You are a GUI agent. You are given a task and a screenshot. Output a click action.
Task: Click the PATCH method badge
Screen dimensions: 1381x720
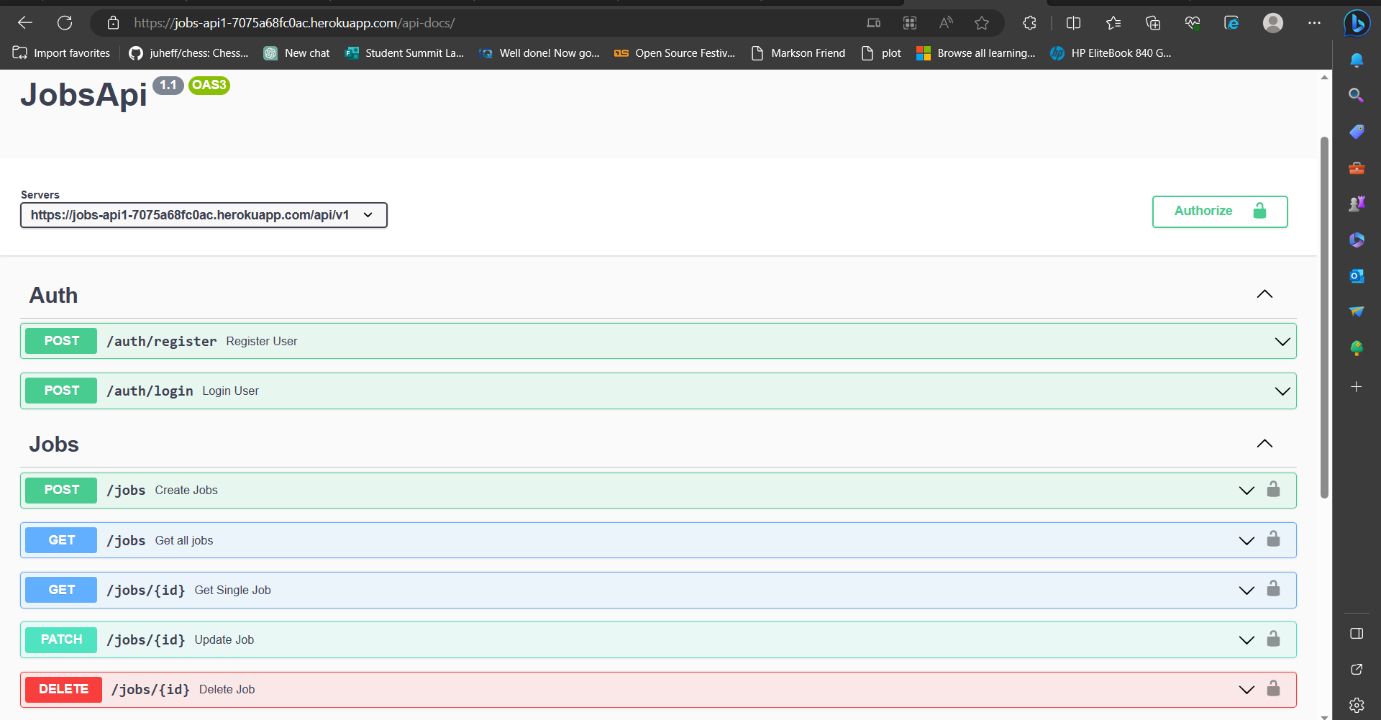(x=61, y=639)
